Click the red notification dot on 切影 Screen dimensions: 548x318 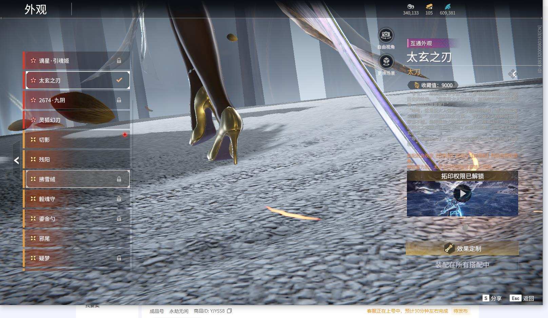click(x=125, y=134)
